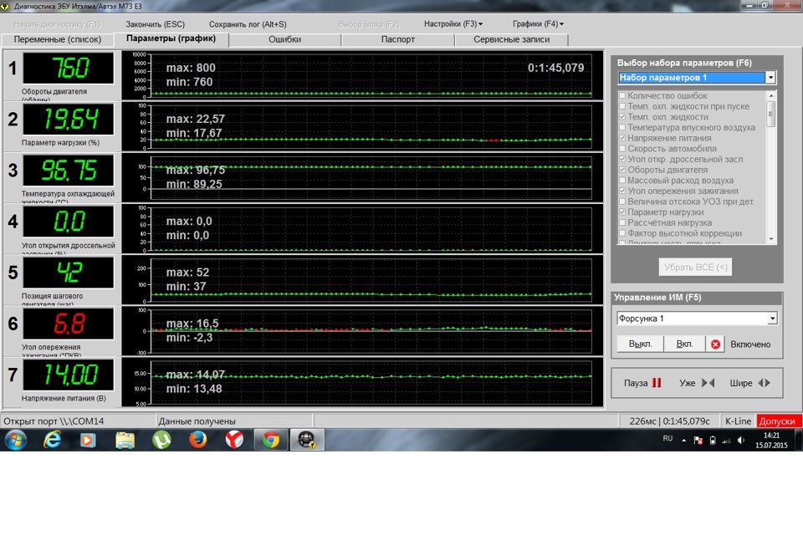Enable Рассчётная нагрузка checkbox
This screenshot has height=546, width=803.
(x=622, y=222)
